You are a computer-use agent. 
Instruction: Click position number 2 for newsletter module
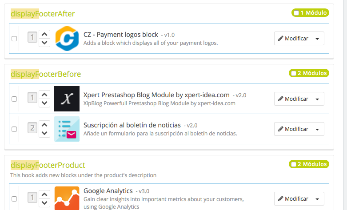32,129
